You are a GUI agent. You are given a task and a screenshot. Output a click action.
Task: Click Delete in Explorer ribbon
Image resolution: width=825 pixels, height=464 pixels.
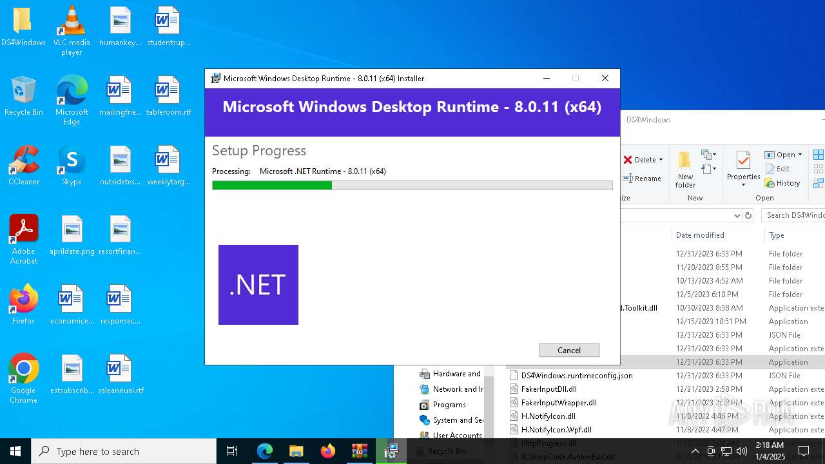coord(643,160)
